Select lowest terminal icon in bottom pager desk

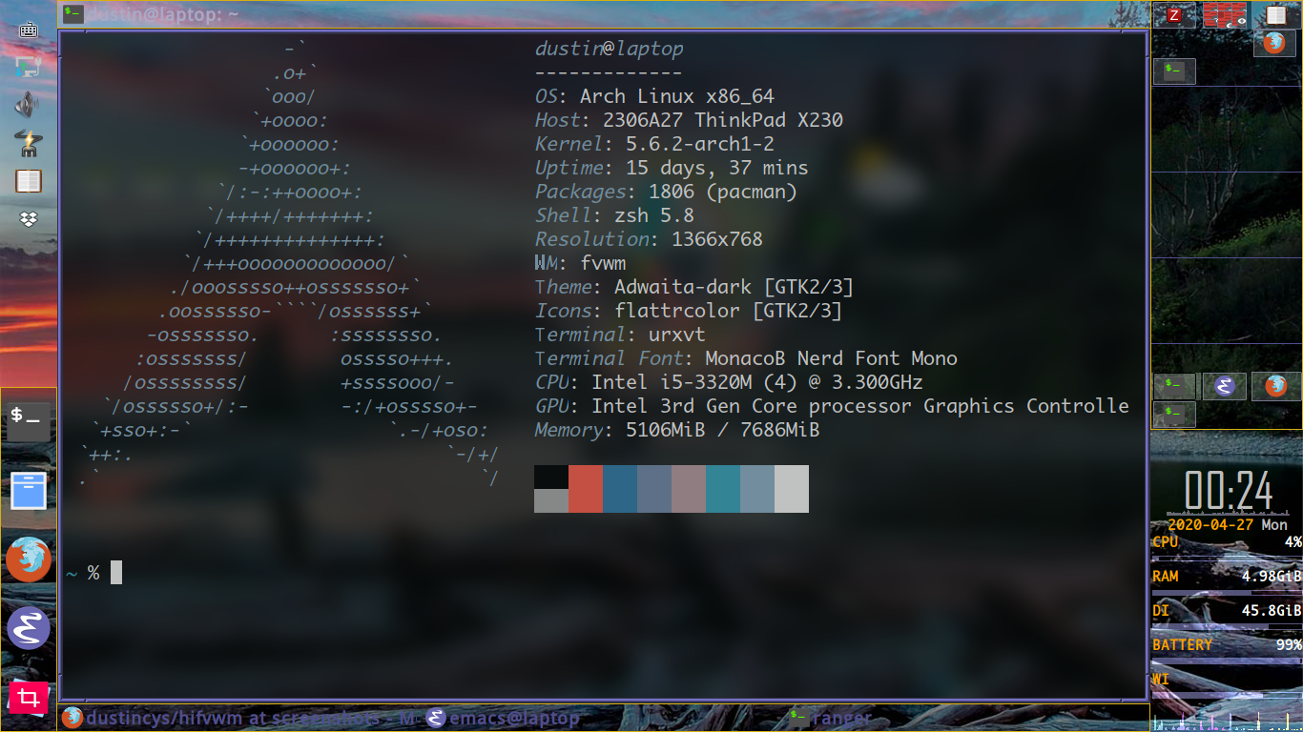(1175, 415)
